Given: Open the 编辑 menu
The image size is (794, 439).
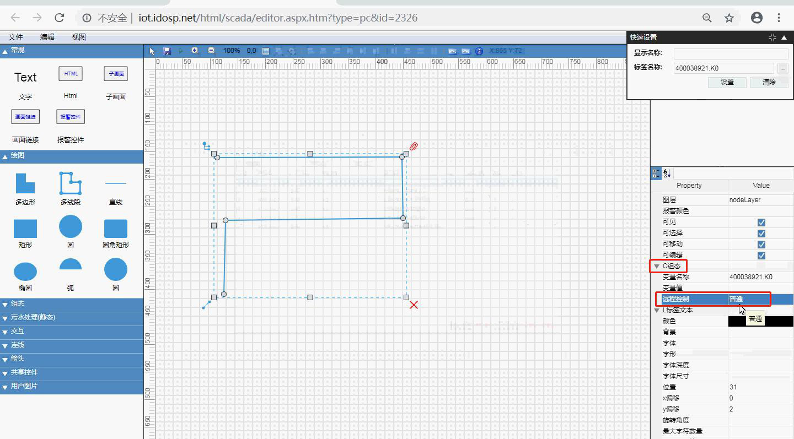Looking at the screenshot, I should click(x=47, y=37).
